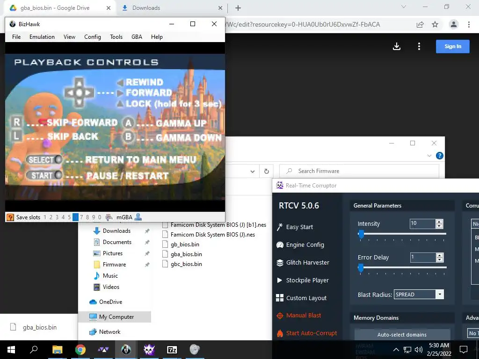Open the new tab in Chrome
The image size is (479, 359).
pos(238,8)
